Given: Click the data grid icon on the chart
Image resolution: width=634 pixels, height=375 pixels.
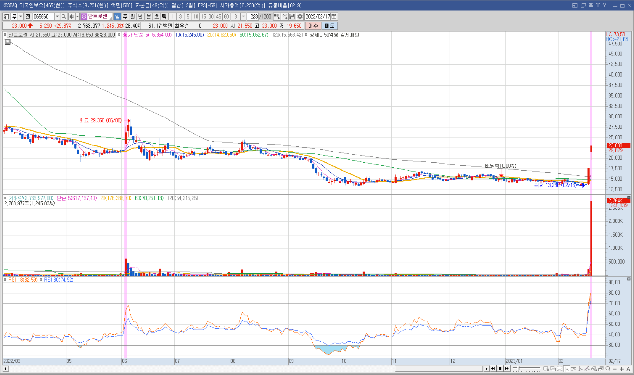Looking at the screenshot, I should pyautogui.click(x=7, y=42).
